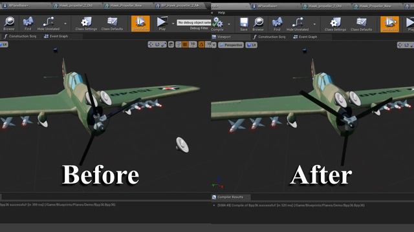The width and height of the screenshot is (414, 232).
Task: Open Construction Script tab in Before pane
Action: pos(20,36)
